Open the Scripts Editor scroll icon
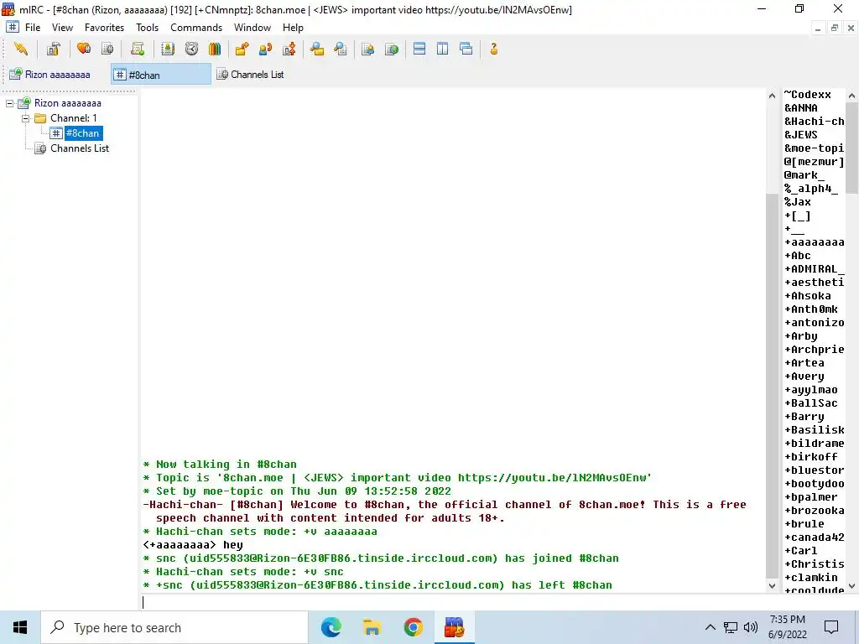The height and width of the screenshot is (644, 859). (138, 49)
